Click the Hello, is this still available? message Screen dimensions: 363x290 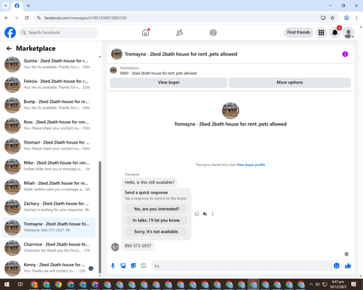(150, 183)
